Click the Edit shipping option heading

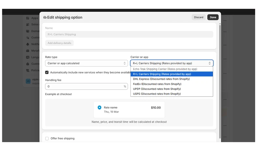pos(65,17)
